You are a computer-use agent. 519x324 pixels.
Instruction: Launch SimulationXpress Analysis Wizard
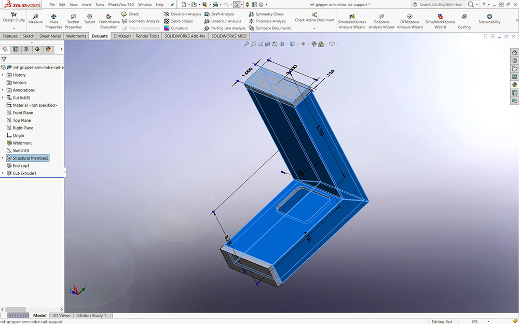pos(351,17)
